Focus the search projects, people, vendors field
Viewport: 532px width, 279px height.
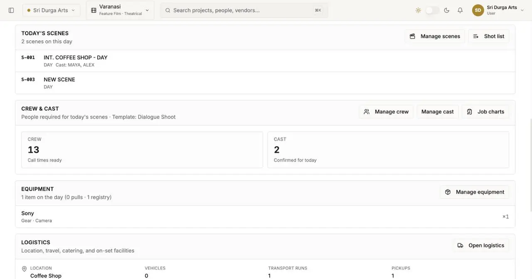[x=244, y=10]
